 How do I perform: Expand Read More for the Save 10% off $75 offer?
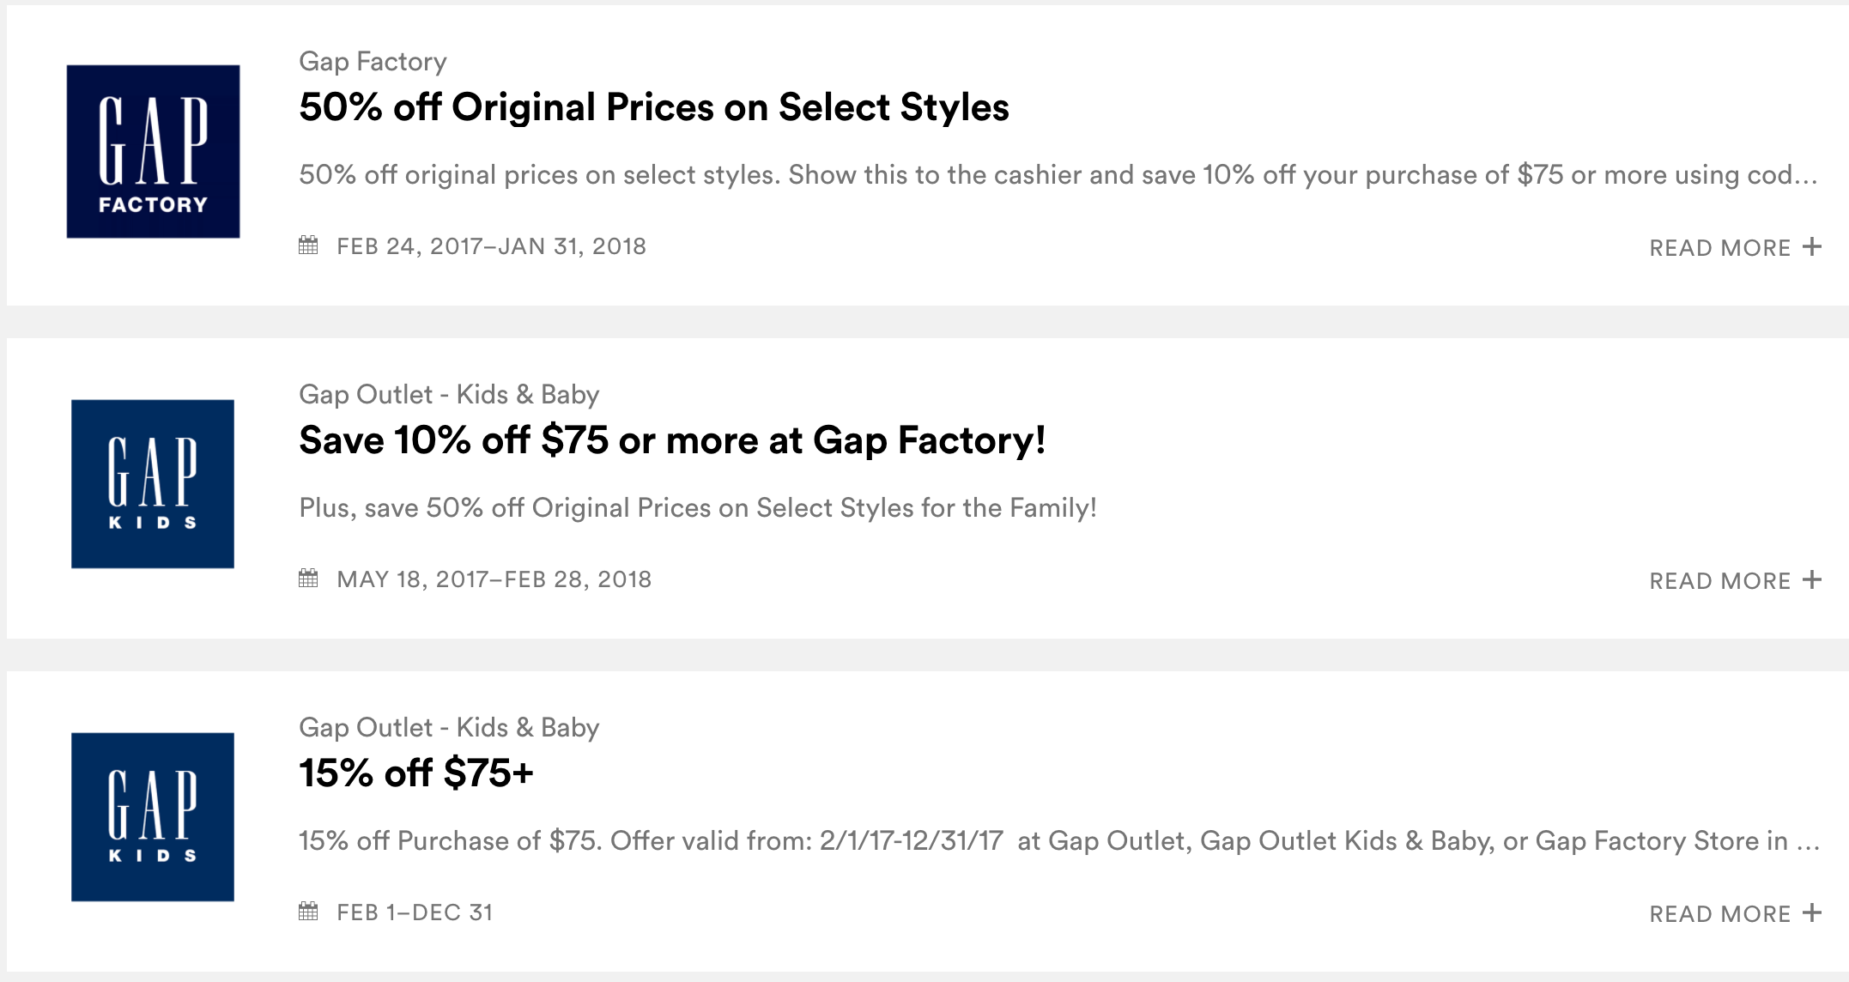[1719, 581]
